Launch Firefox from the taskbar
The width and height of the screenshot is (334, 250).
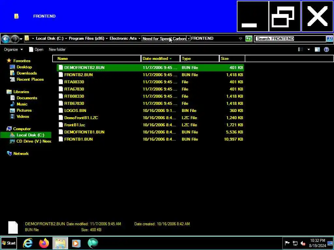44,243
